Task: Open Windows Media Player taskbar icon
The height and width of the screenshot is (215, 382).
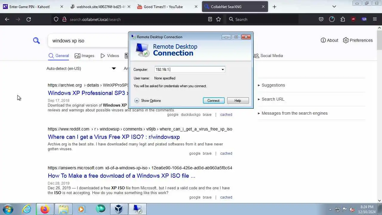Action: (x=82, y=209)
